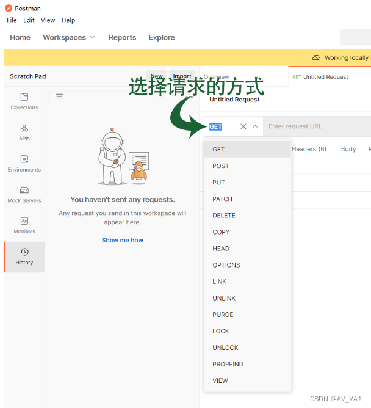
Task: Select LINK from the method list
Action: point(247,282)
